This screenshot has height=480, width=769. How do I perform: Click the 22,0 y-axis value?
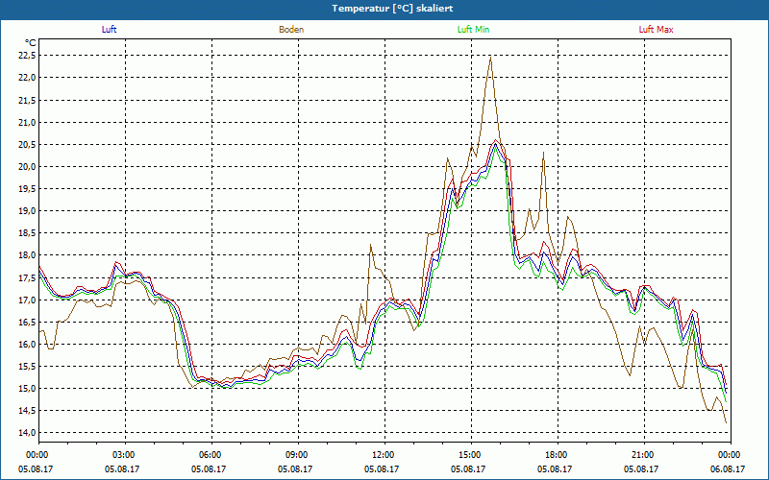click(x=27, y=78)
